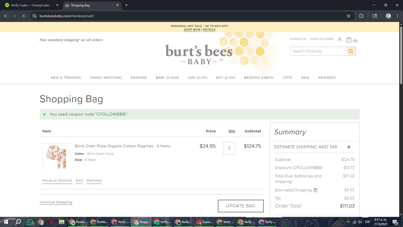Screen dimensions: 403x227
Task: Open Windows taskbar search
Action: click(x=18, y=222)
